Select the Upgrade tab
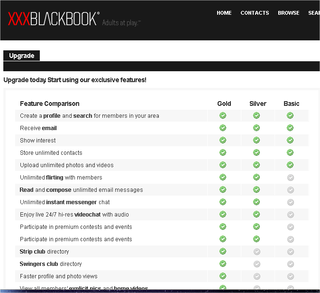The height and width of the screenshot is (293, 320). (x=21, y=56)
